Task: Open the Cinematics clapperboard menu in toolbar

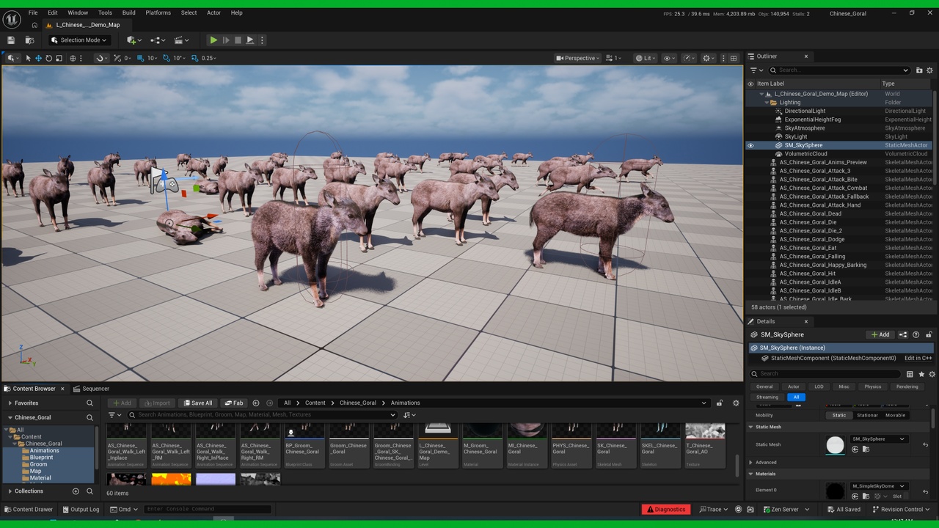Action: click(x=181, y=40)
